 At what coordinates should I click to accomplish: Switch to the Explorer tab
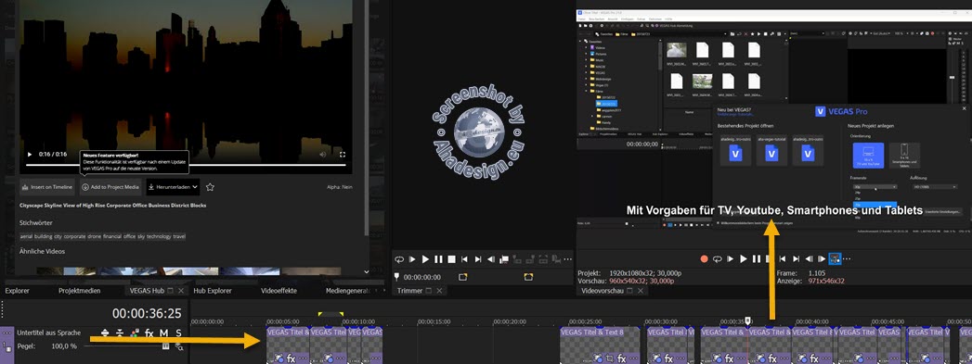(18, 291)
